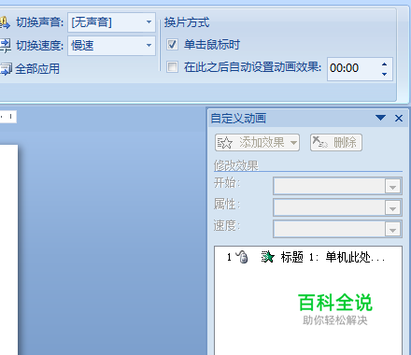
Task: Click the 删除 button
Action: click(x=336, y=143)
